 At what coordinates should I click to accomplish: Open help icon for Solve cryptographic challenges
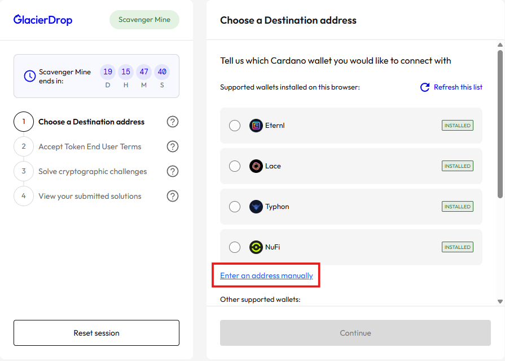(173, 171)
